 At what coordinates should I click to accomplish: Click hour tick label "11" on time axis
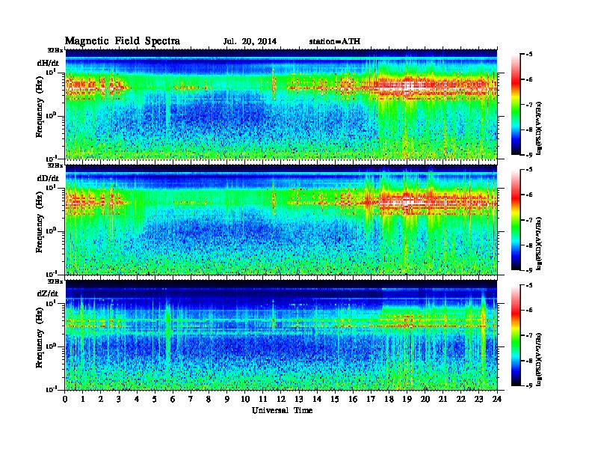(263, 399)
